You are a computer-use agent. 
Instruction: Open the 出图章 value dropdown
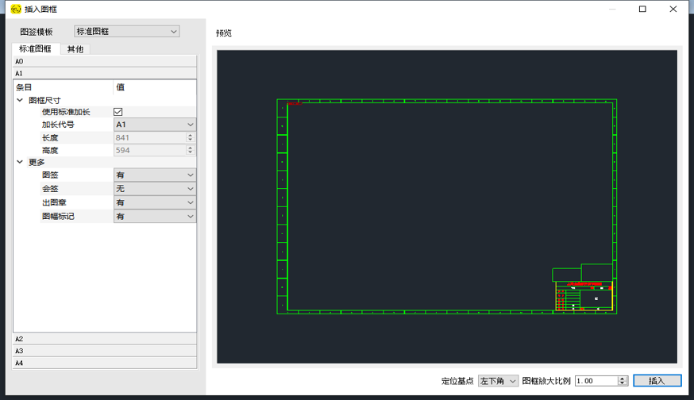coord(155,202)
